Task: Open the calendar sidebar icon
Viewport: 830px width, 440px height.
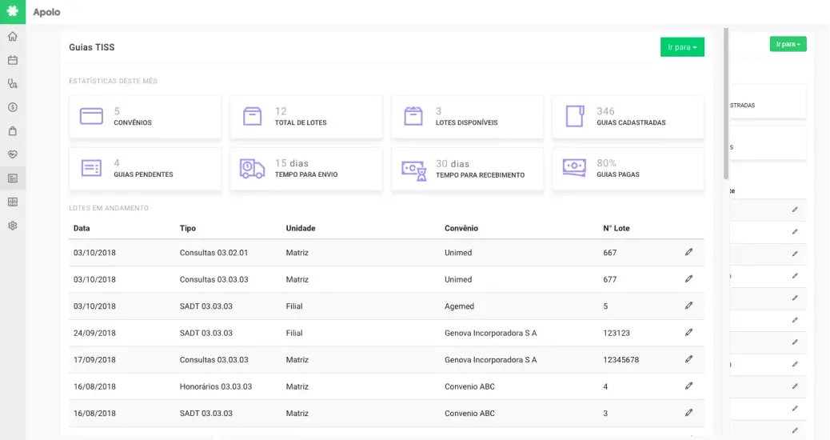Action: coord(13,60)
